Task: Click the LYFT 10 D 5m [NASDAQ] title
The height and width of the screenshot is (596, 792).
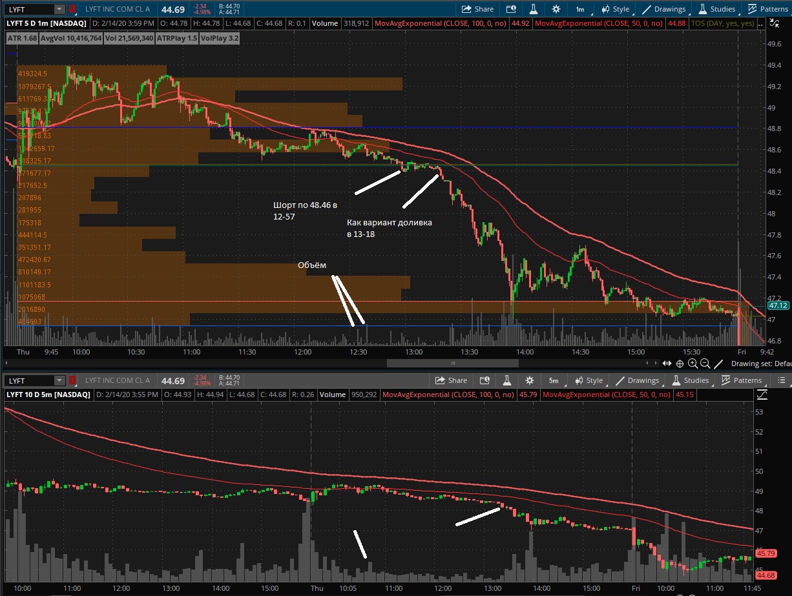Action: click(48, 394)
